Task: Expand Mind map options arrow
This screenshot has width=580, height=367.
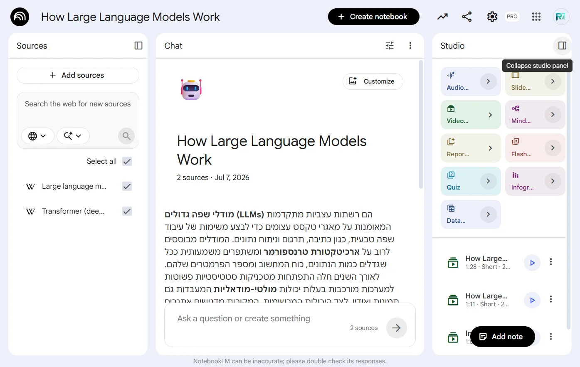Action: pos(553,115)
